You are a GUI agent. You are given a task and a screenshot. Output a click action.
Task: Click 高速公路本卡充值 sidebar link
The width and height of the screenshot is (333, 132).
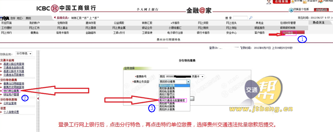(x=14, y=71)
